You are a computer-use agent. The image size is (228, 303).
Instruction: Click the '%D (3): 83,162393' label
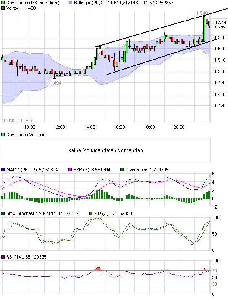coord(113,214)
